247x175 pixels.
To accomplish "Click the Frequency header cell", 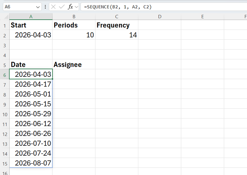I will tap(116, 25).
